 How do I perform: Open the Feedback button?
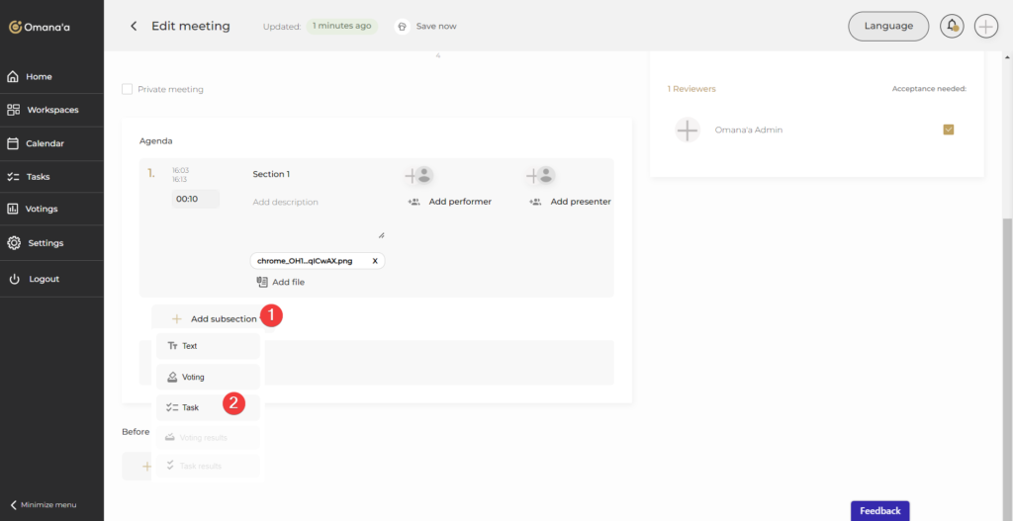(879, 510)
